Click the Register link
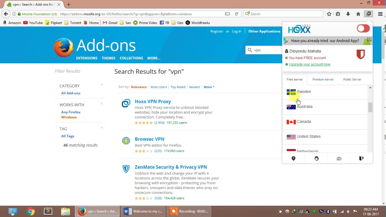The image size is (386, 217). coord(217,31)
